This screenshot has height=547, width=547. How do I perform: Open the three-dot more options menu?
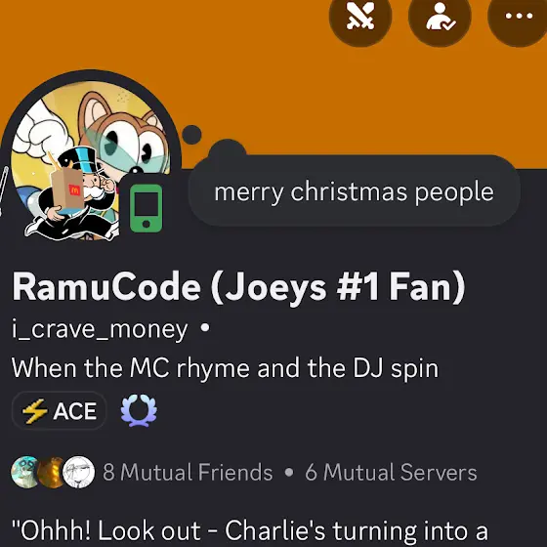[519, 16]
